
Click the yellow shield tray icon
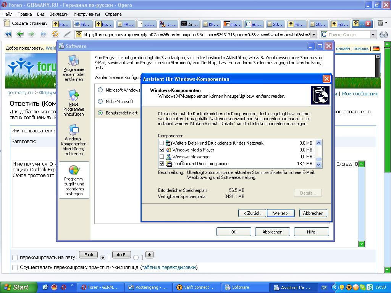[342, 287]
